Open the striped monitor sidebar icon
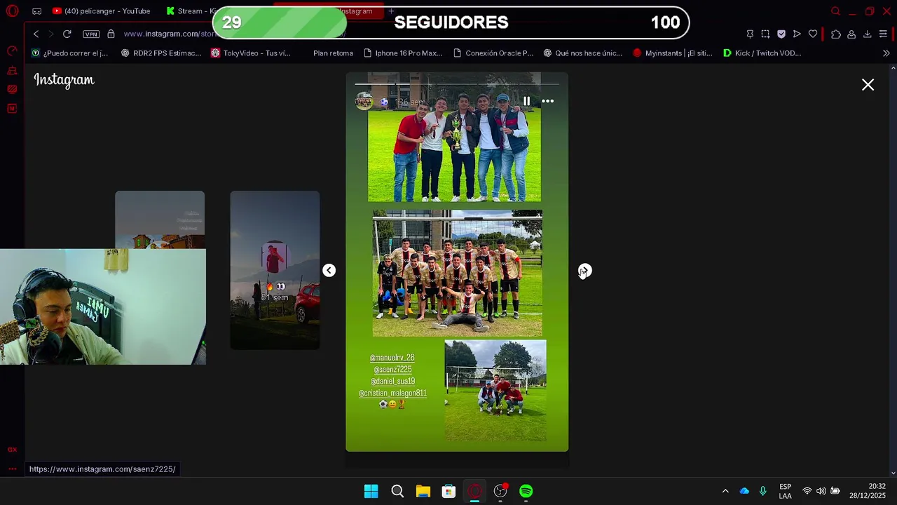 tap(12, 89)
